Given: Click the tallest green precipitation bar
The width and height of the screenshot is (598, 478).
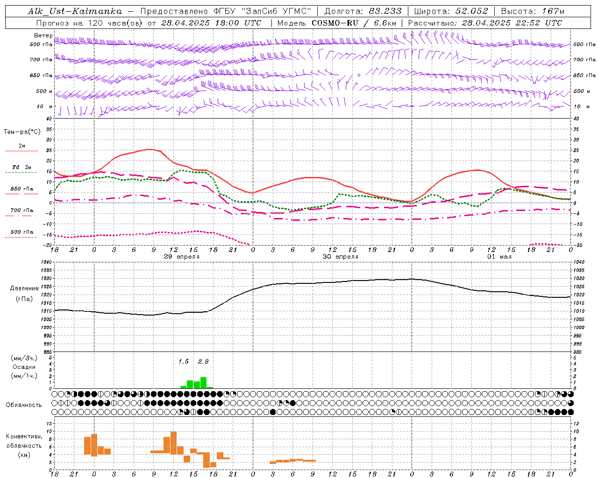Looking at the screenshot, I should pos(204,383).
